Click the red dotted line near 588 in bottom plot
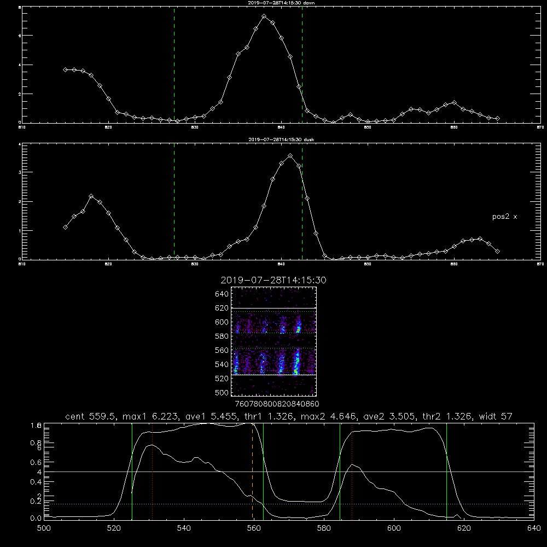547x547 pixels. pyautogui.click(x=352, y=471)
